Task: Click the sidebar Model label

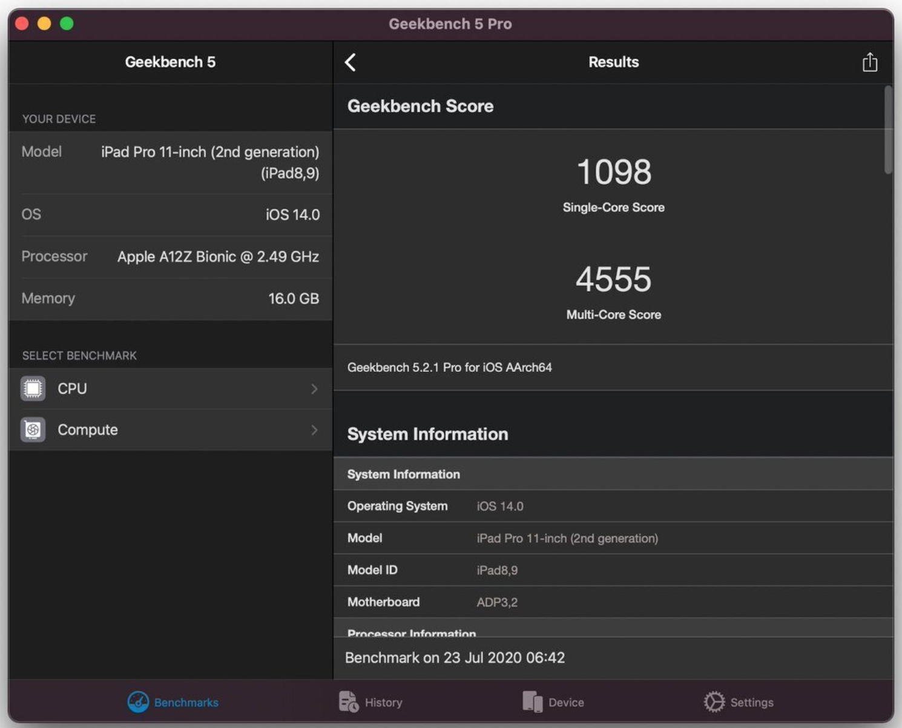Action: pos(42,151)
